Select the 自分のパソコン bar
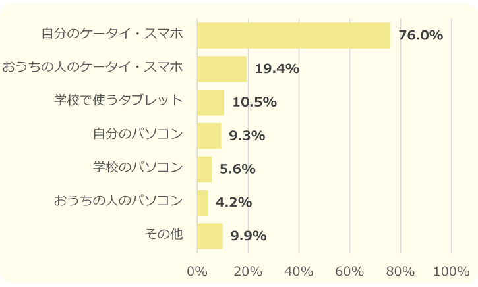The image size is (478, 287). point(209,136)
